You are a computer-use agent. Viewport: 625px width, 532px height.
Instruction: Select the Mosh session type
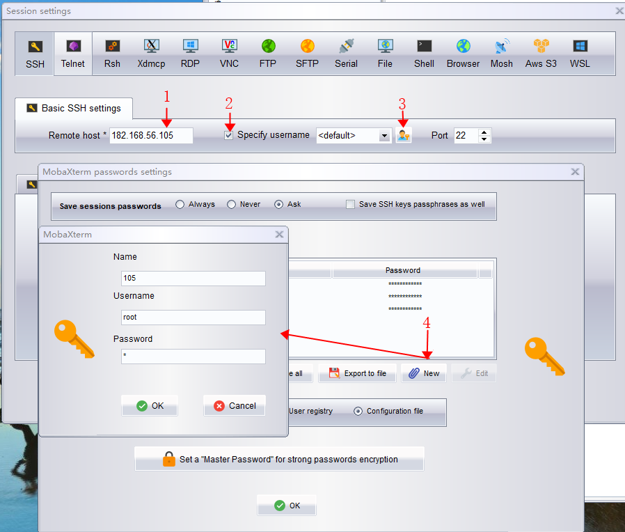click(x=501, y=52)
